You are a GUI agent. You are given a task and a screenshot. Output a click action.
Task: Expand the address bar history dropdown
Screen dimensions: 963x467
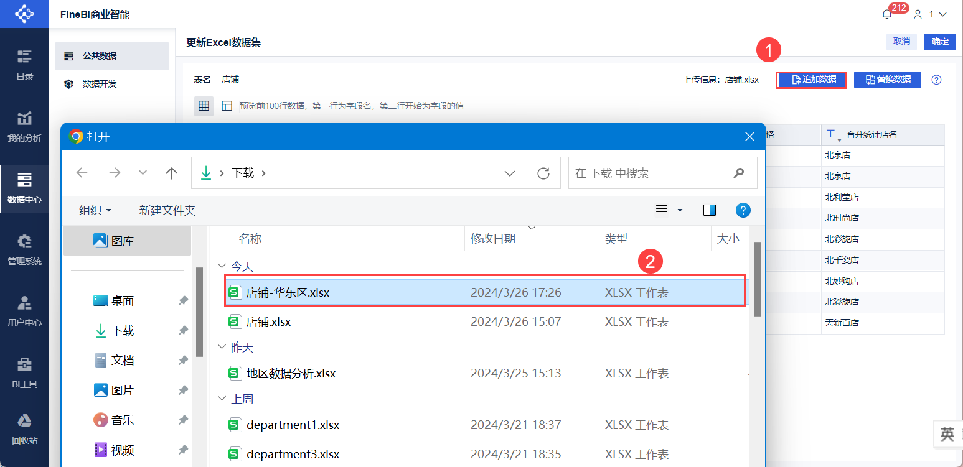pyautogui.click(x=510, y=173)
